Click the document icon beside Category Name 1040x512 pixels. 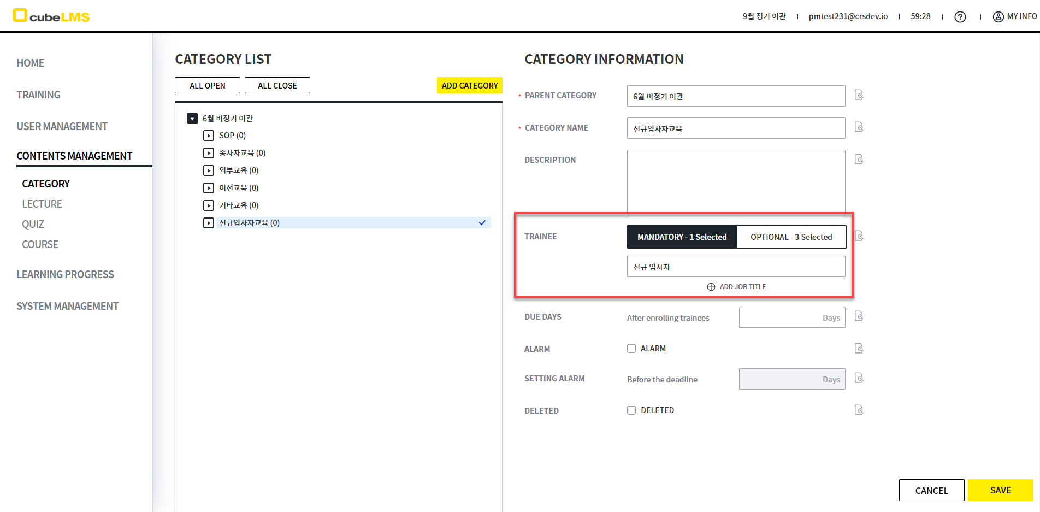tap(859, 127)
